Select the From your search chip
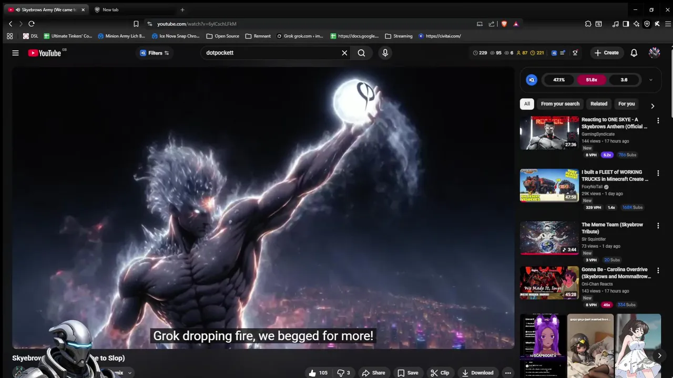This screenshot has height=378, width=673. tap(560, 104)
